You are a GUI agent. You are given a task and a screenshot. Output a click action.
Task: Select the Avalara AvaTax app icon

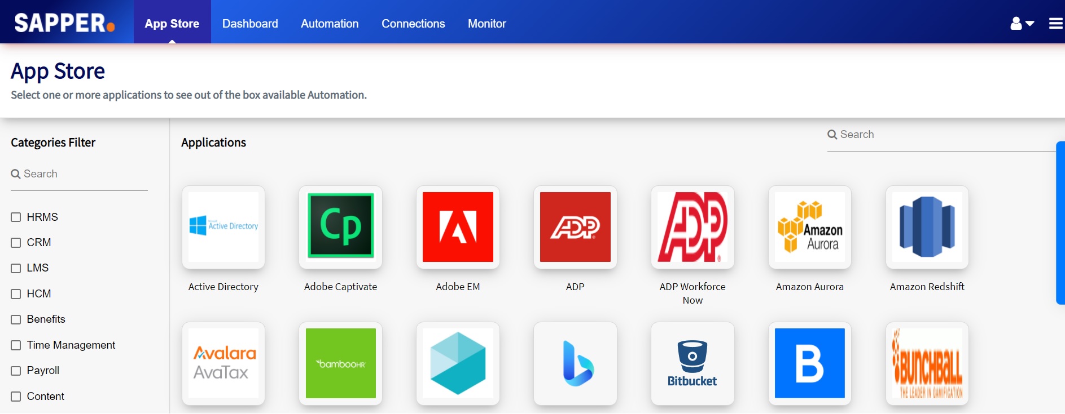pyautogui.click(x=223, y=363)
